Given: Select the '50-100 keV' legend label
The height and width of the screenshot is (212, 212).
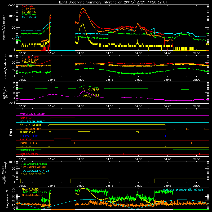Looking at the screenshot, I should 30,17.
